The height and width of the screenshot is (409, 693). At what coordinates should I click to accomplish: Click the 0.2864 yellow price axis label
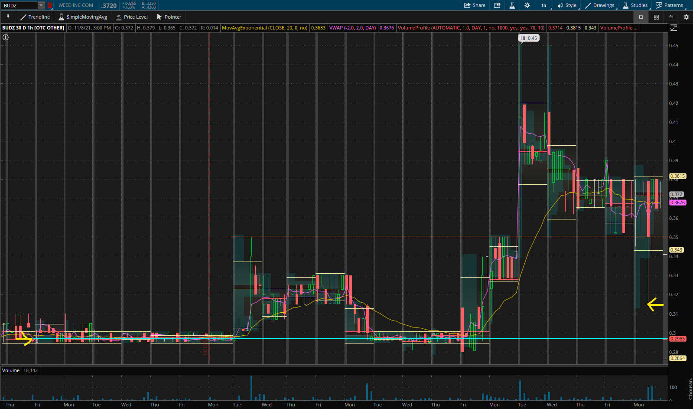677,358
